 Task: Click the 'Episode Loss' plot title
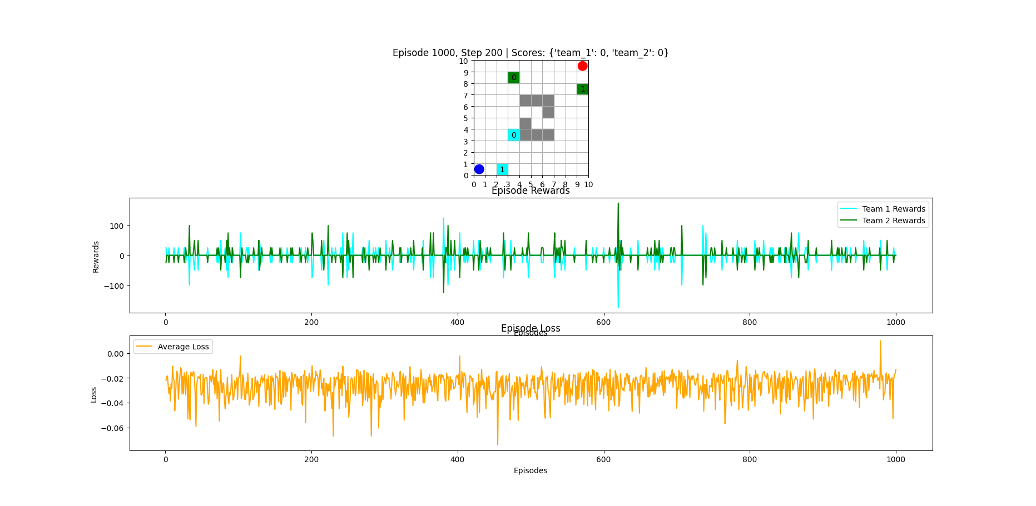click(x=531, y=328)
